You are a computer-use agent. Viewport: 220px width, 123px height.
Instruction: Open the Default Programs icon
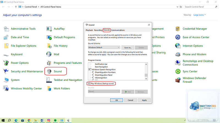(49, 37)
